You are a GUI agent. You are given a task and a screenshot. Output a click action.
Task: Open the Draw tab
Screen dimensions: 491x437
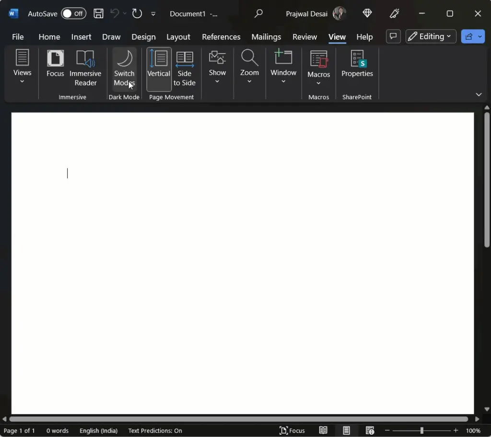(111, 37)
